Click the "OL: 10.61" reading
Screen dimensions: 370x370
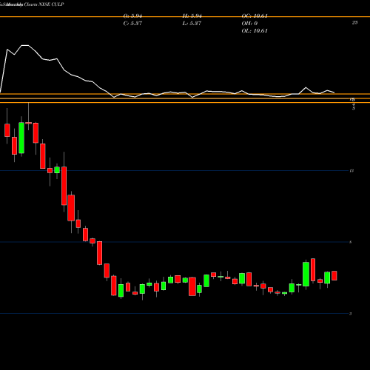click(255, 31)
